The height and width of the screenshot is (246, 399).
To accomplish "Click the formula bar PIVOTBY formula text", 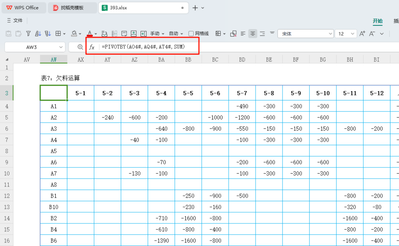I will pos(143,47).
